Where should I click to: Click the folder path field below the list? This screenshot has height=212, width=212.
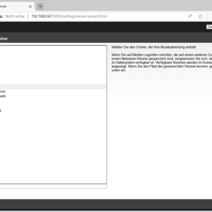pos(53,187)
